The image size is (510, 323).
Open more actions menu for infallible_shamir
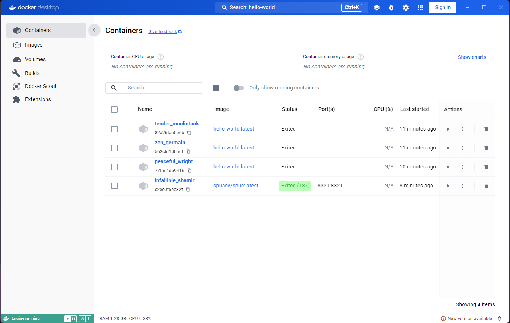pyautogui.click(x=463, y=186)
